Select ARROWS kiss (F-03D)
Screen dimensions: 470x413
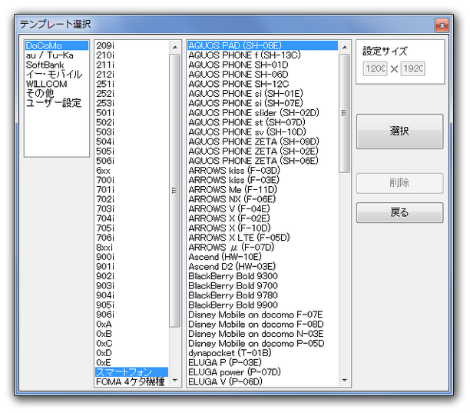tap(263, 171)
